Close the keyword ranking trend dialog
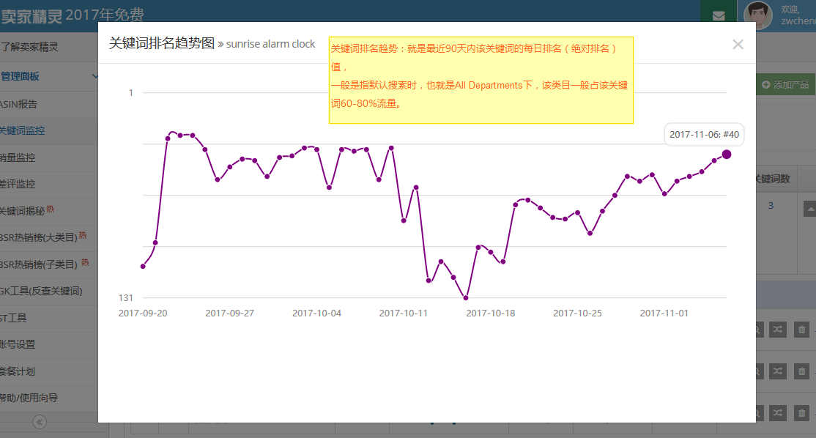Screen dimensions: 816x438 [738, 44]
